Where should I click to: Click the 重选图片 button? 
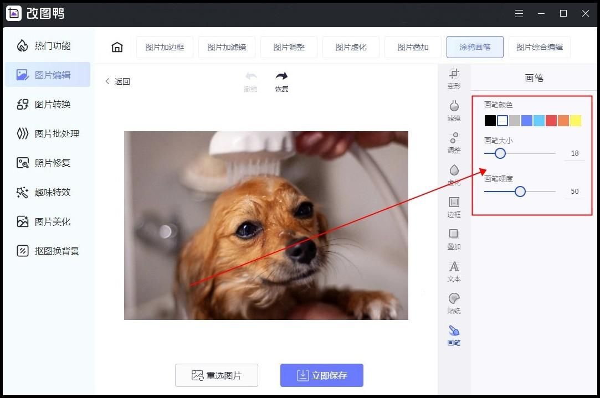217,375
